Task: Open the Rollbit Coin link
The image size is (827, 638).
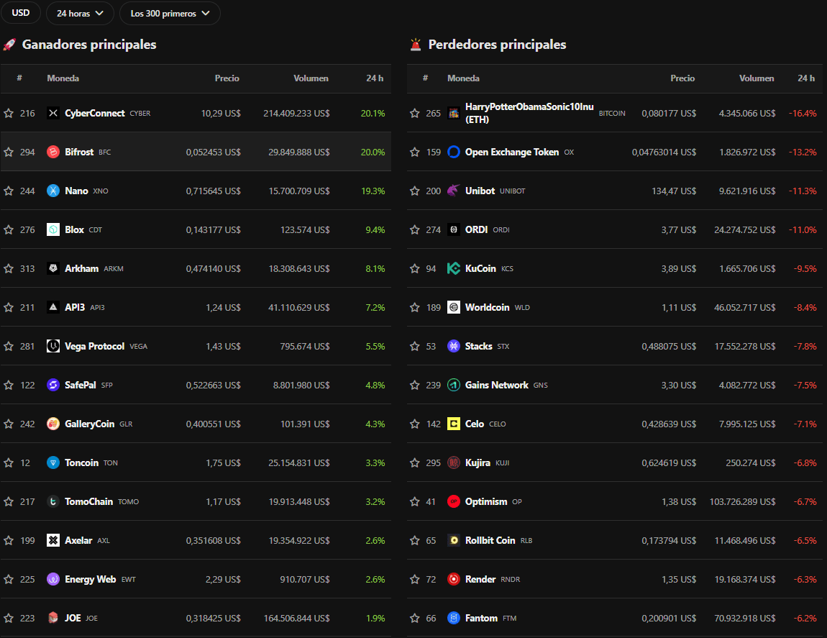Action: [490, 540]
